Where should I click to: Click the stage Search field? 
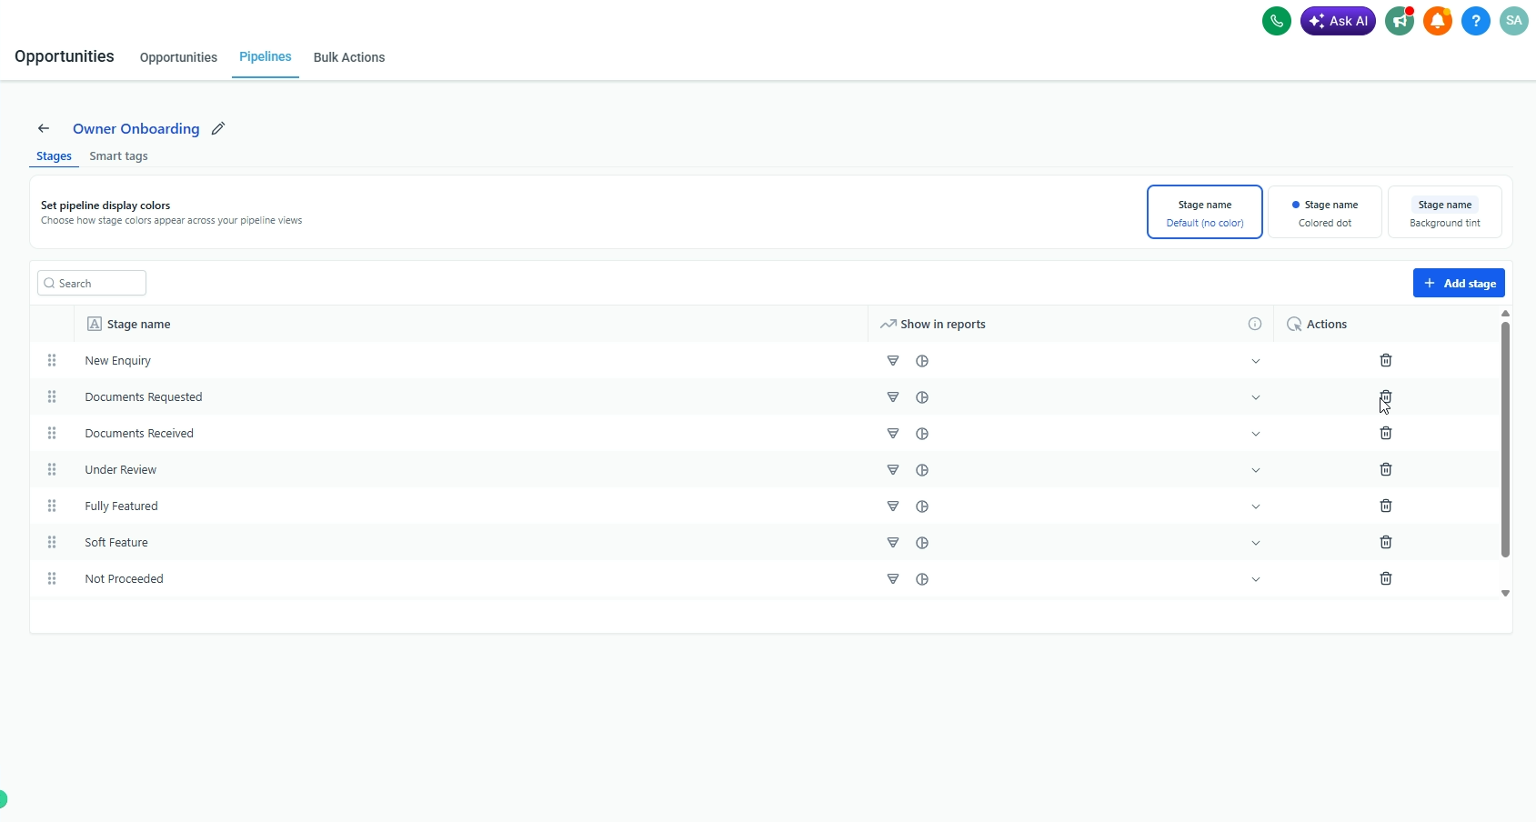tap(92, 283)
